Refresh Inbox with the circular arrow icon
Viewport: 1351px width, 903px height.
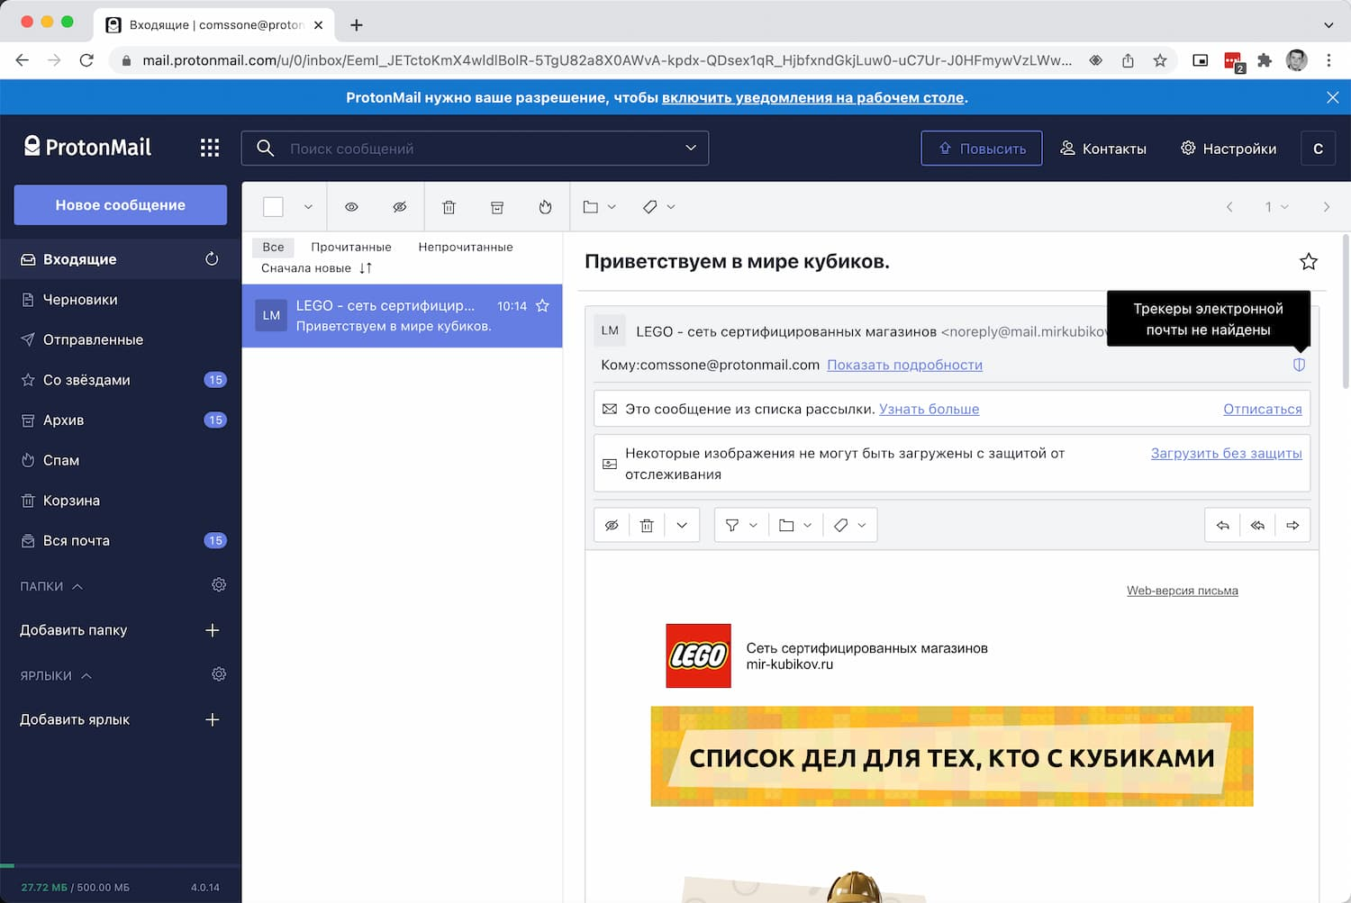(x=212, y=259)
